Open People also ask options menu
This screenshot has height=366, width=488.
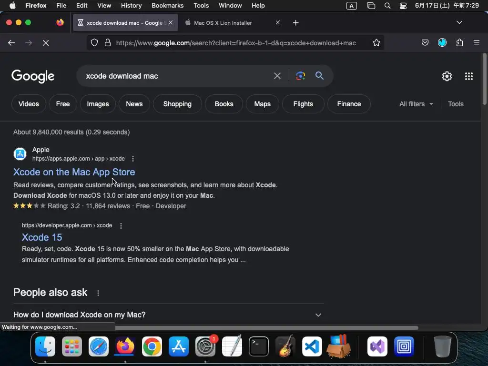pos(98,293)
